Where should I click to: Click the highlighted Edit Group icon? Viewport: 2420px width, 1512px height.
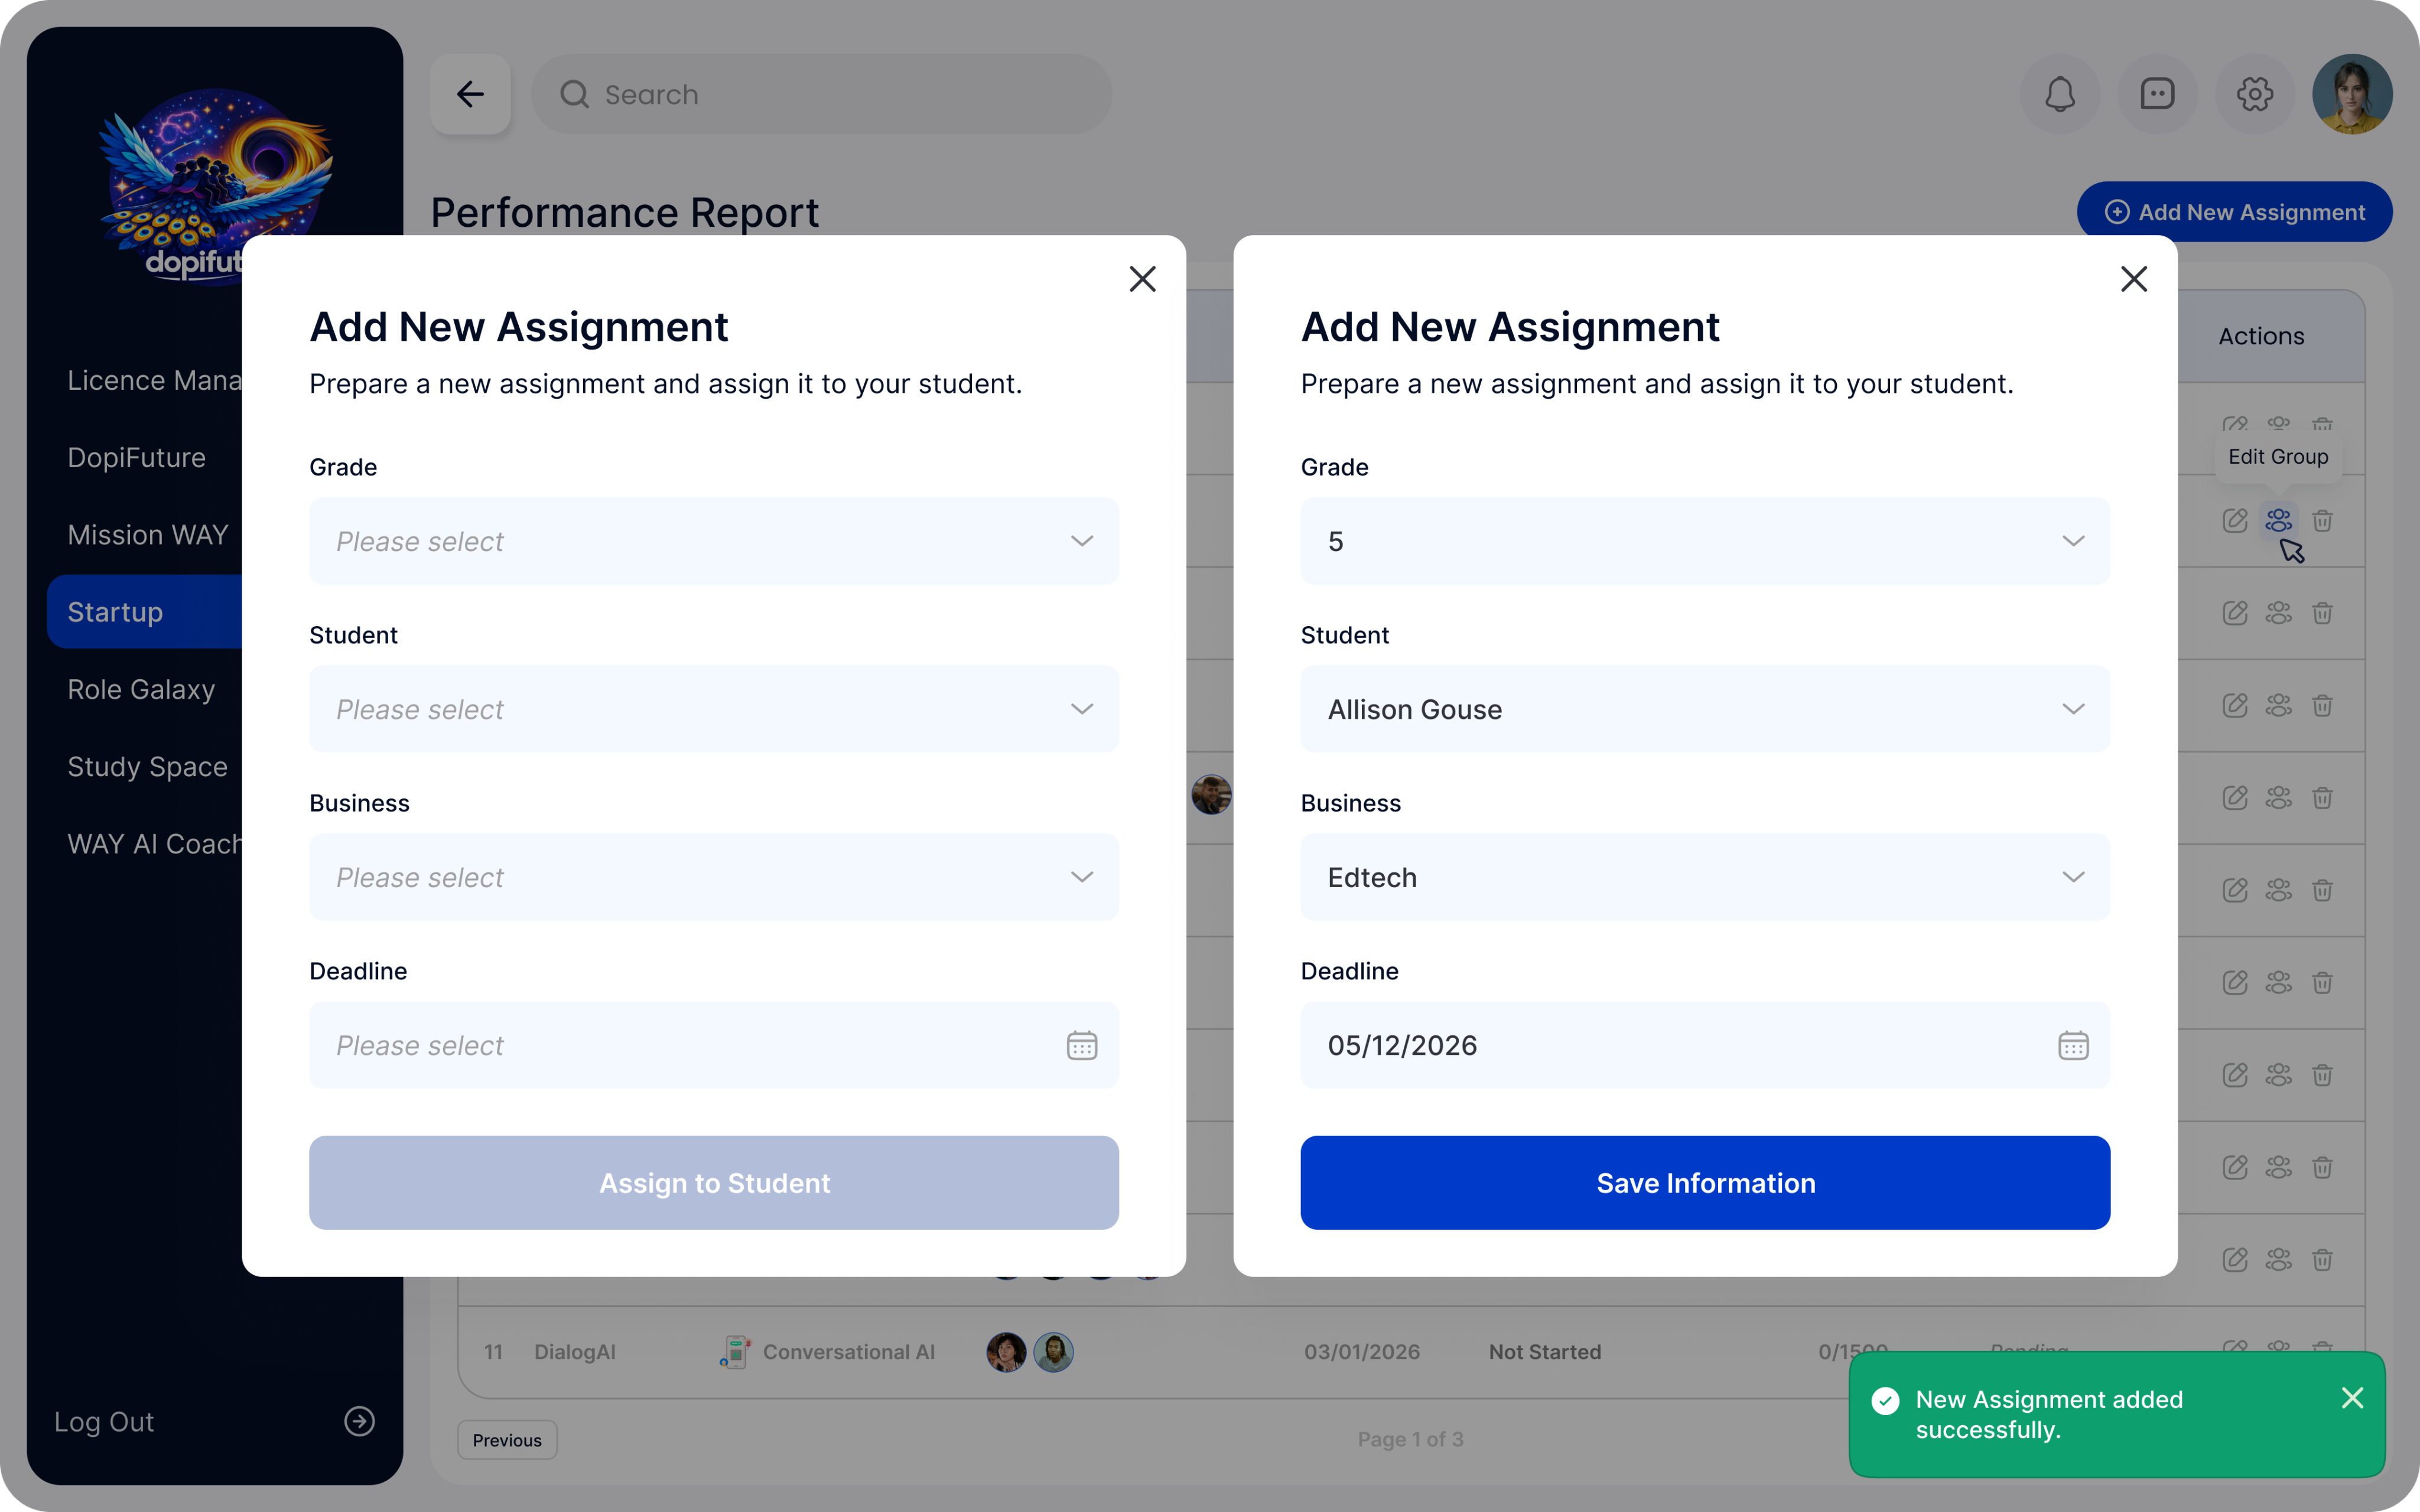(2278, 520)
